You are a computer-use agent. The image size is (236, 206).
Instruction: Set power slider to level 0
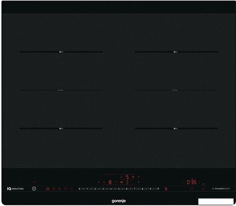tap(79, 189)
